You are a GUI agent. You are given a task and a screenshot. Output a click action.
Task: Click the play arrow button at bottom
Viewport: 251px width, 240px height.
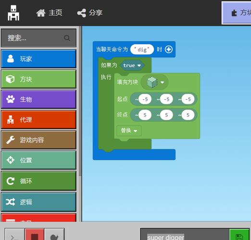point(15,234)
